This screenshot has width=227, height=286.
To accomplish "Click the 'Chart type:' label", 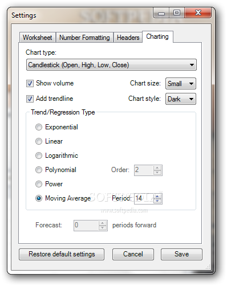I will [41, 52].
